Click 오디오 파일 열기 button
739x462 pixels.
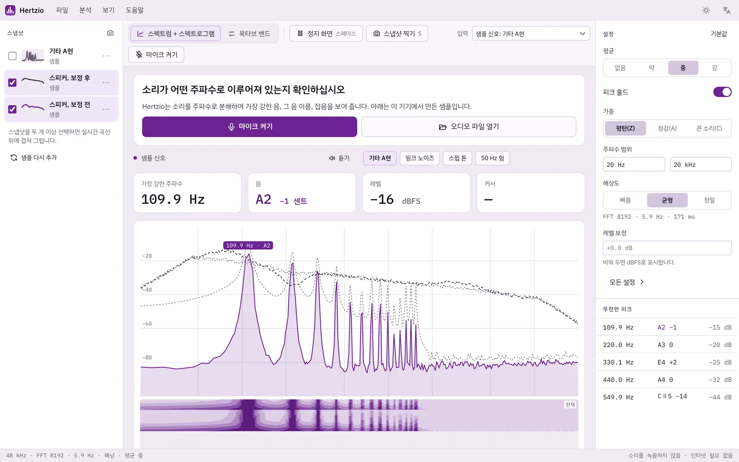tap(468, 126)
